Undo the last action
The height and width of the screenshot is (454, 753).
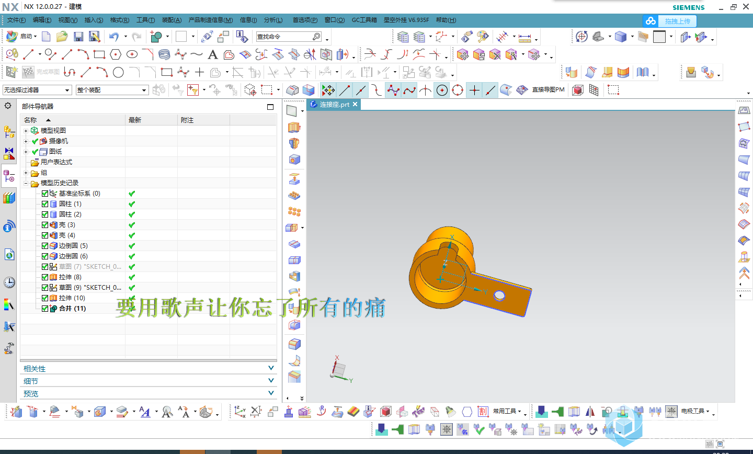(x=113, y=37)
